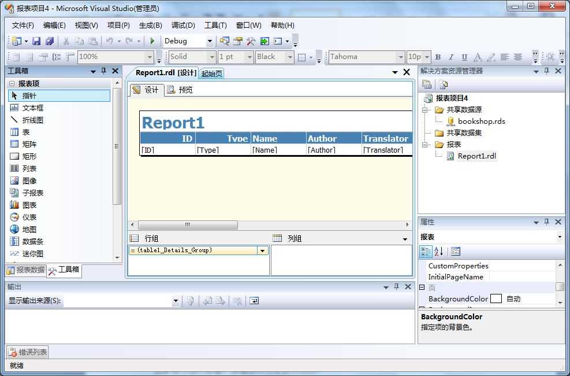Image resolution: width=570 pixels, height=376 pixels.
Task: Open the 调试(D) menu
Action: pyautogui.click(x=183, y=25)
